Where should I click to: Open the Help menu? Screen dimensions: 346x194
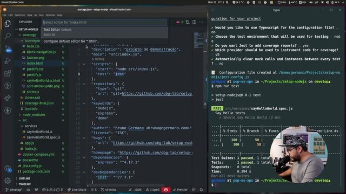pyautogui.click(x=59, y=15)
